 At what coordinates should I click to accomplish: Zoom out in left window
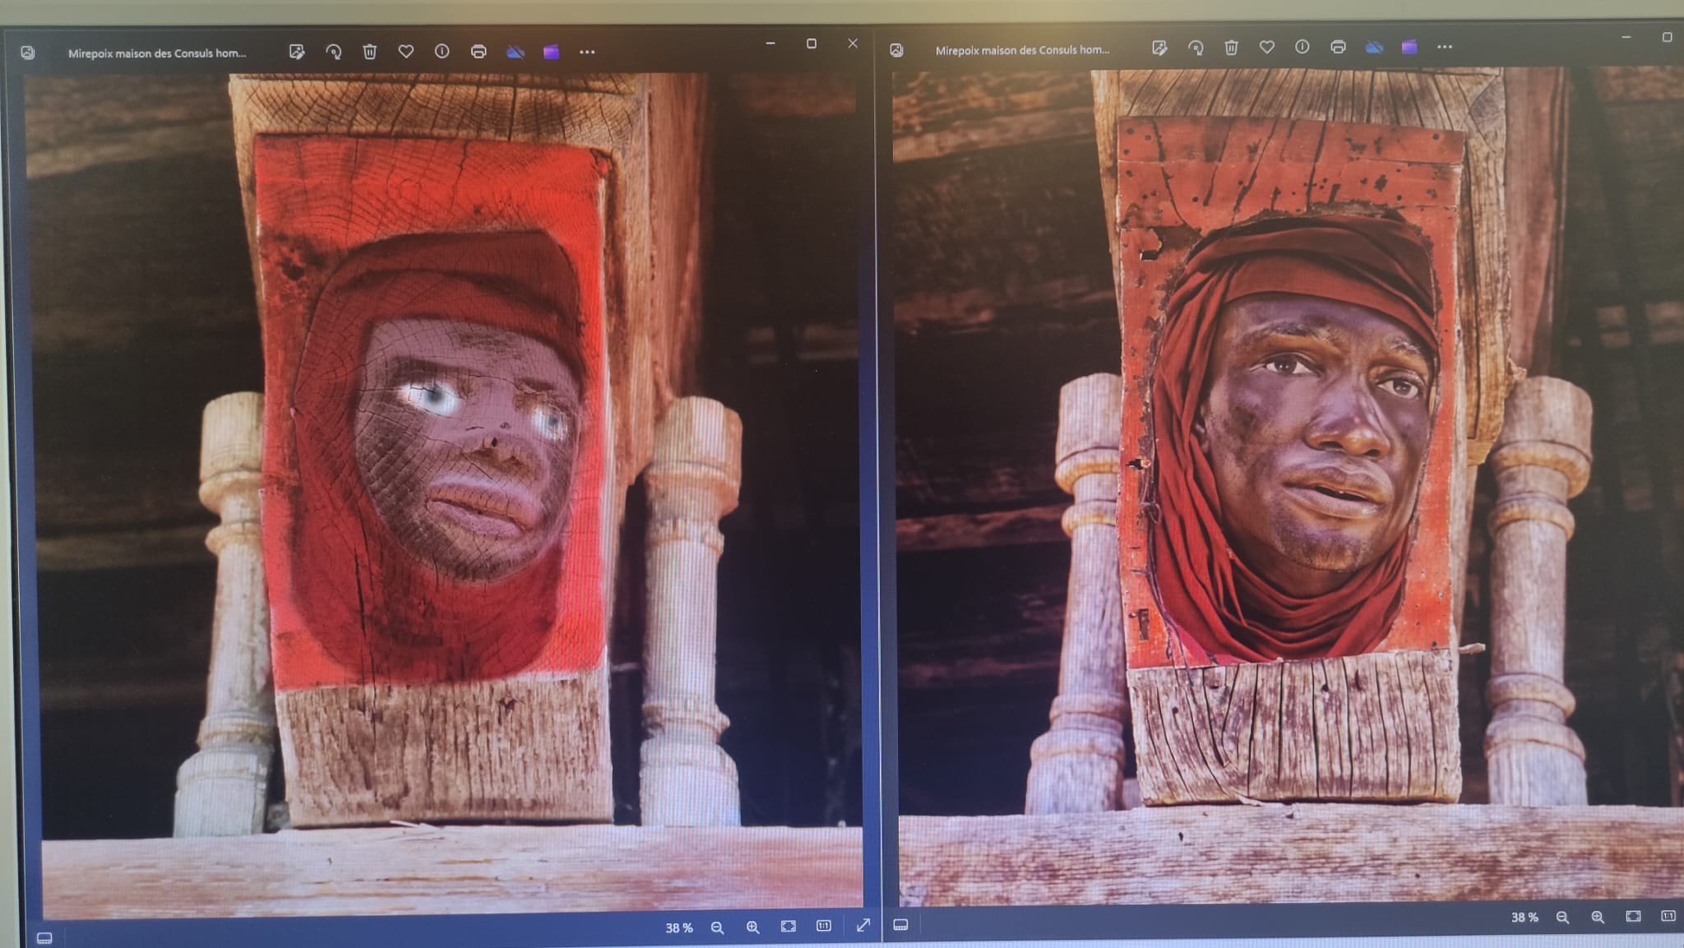(717, 927)
